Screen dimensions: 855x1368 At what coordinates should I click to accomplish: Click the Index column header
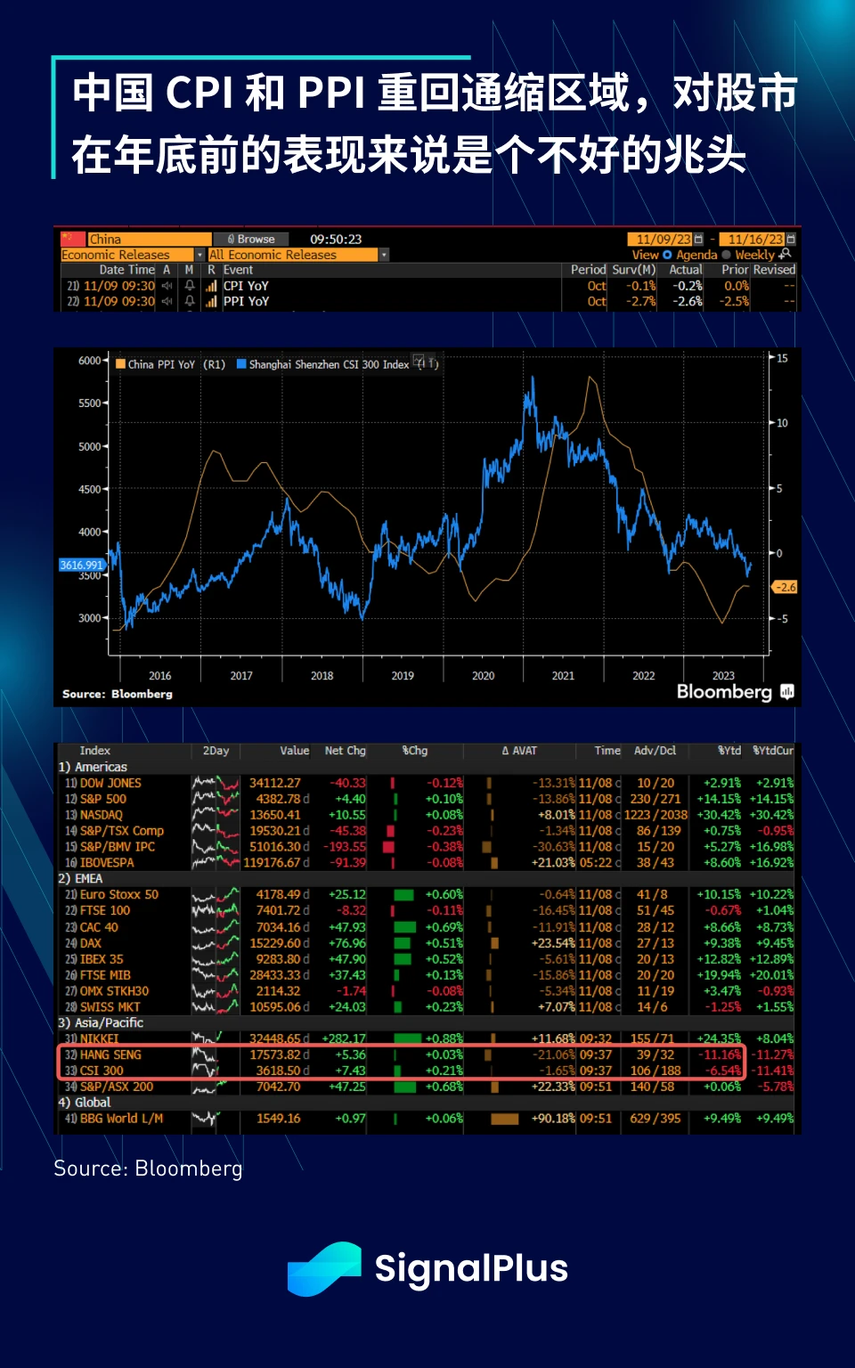pos(95,751)
